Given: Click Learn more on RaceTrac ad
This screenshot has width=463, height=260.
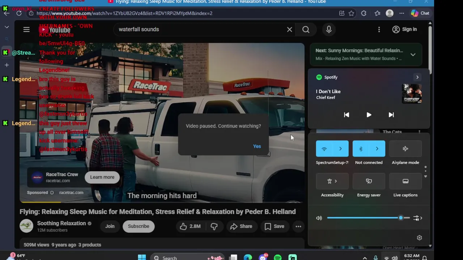Looking at the screenshot, I should coord(102,177).
